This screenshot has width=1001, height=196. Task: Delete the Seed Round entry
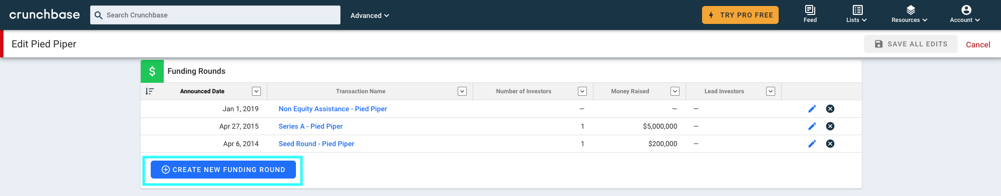[830, 144]
